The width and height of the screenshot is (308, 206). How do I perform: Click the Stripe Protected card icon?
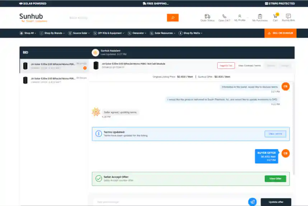(x=266, y=4)
